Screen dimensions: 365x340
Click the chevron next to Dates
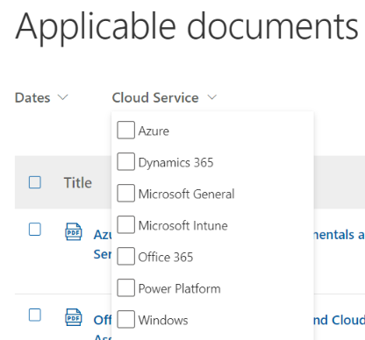(62, 97)
